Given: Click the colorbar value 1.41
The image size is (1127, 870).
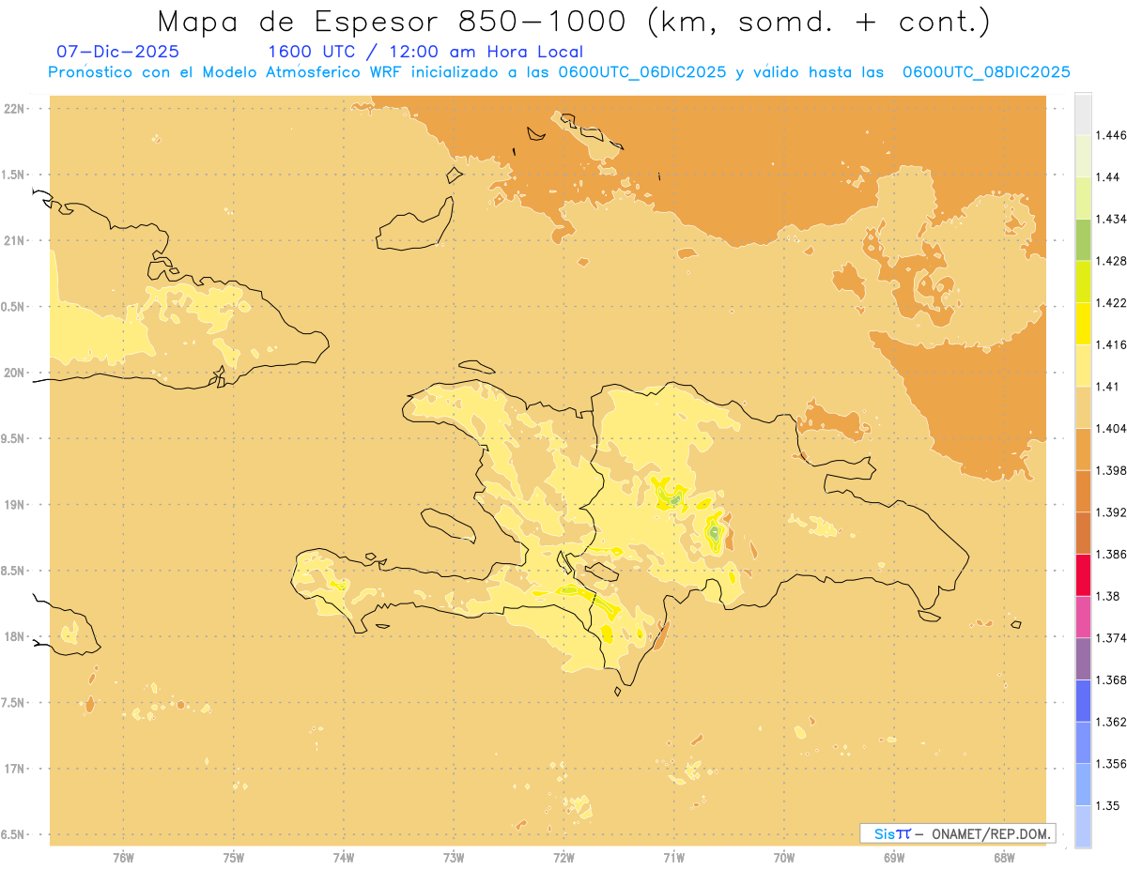Looking at the screenshot, I should tap(1108, 386).
